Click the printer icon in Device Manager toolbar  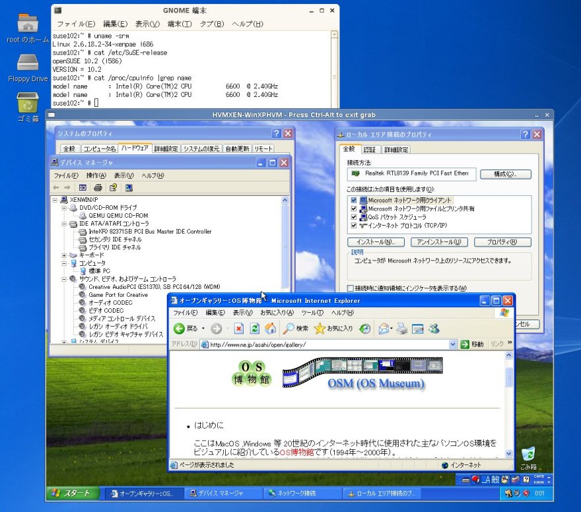98,187
